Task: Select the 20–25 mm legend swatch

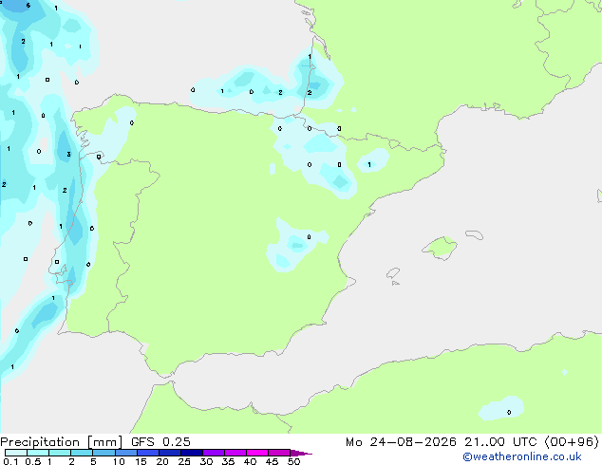Action: (x=170, y=453)
